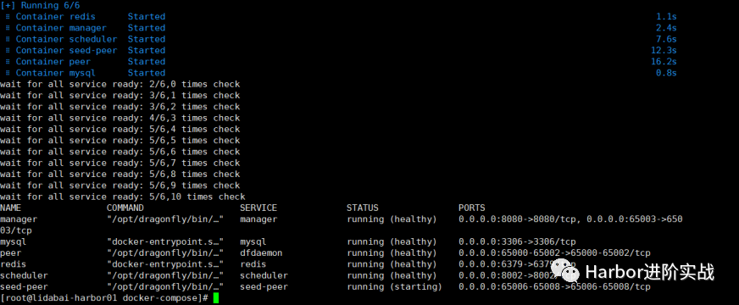Click the NAME column header
Viewport: 739px width, 305px height.
pos(11,208)
